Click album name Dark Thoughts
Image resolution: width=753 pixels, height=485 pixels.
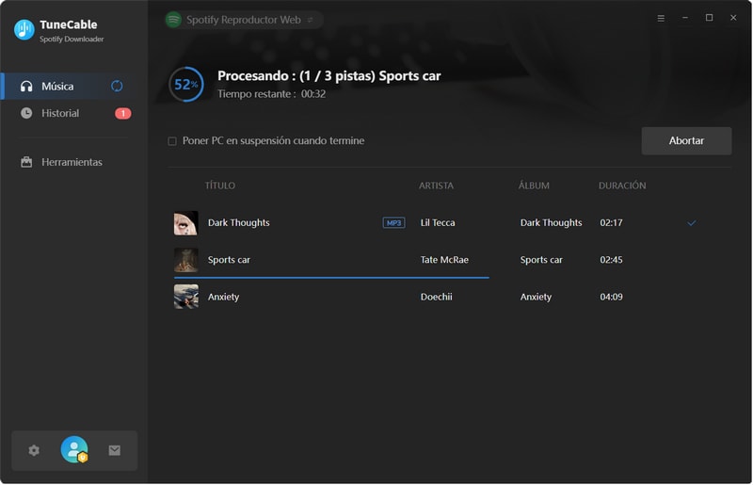(x=551, y=222)
